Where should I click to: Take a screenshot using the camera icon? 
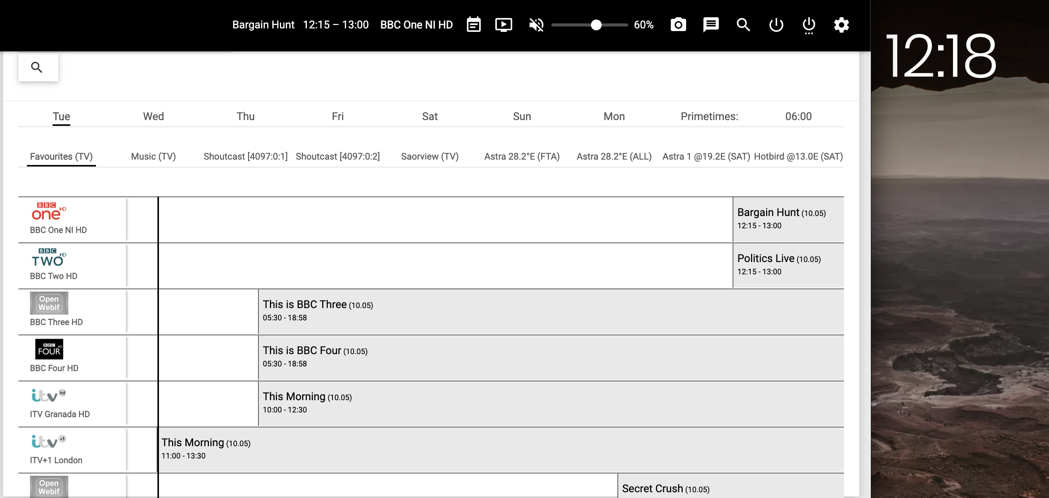pyautogui.click(x=678, y=25)
